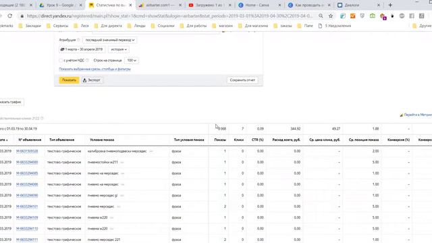Switch to the Как проводить tab
Screen dimensions: 432x243
point(309,5)
